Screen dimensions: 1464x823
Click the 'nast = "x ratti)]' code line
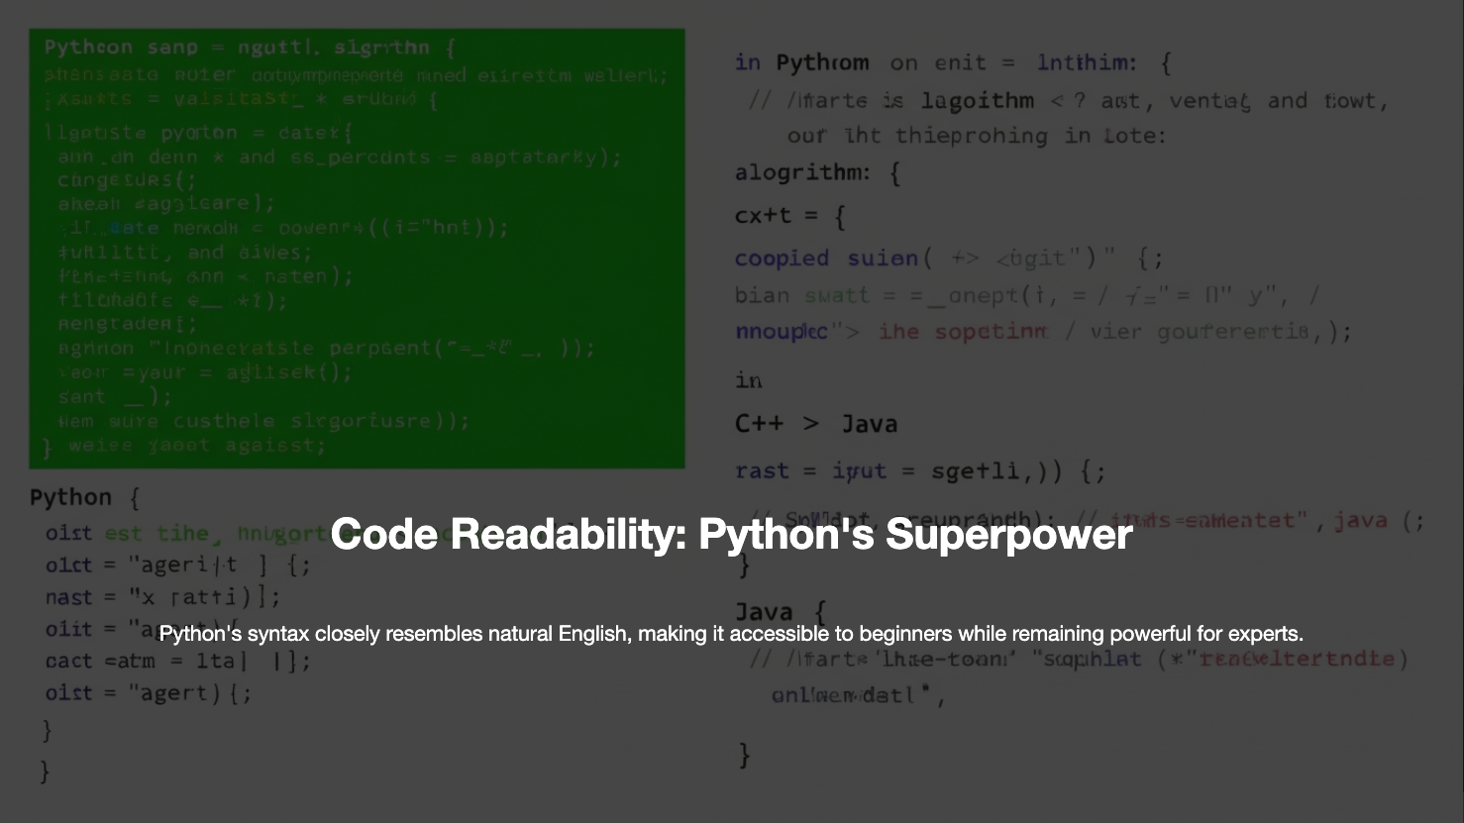[x=162, y=597]
